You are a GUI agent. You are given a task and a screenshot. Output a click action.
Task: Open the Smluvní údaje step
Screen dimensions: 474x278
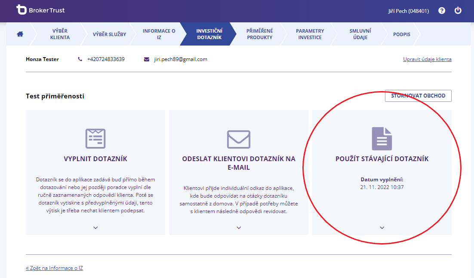pos(360,34)
